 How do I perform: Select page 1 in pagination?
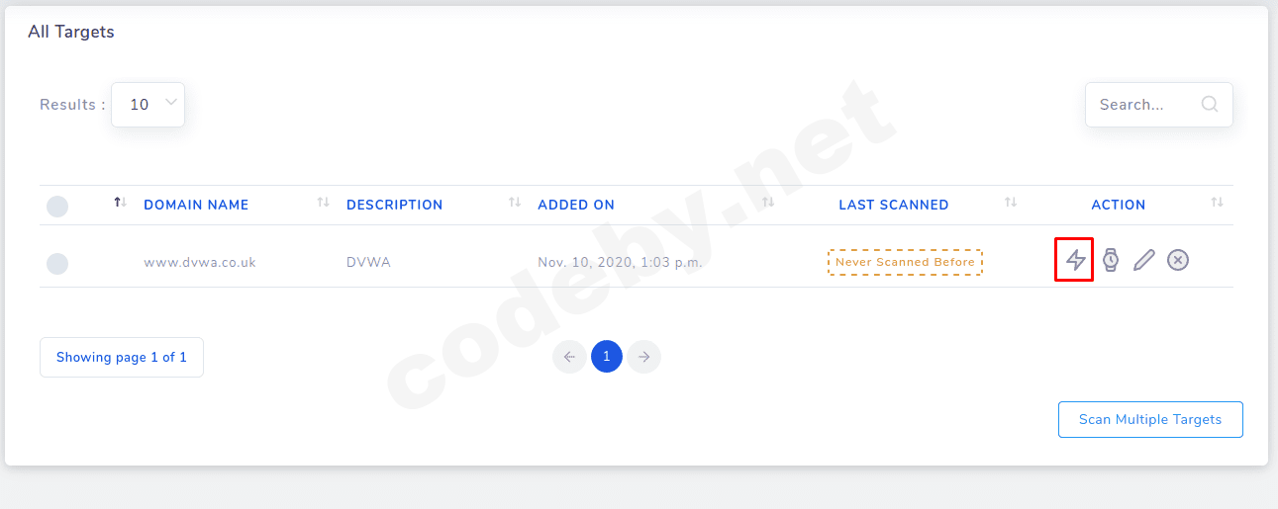click(x=606, y=357)
